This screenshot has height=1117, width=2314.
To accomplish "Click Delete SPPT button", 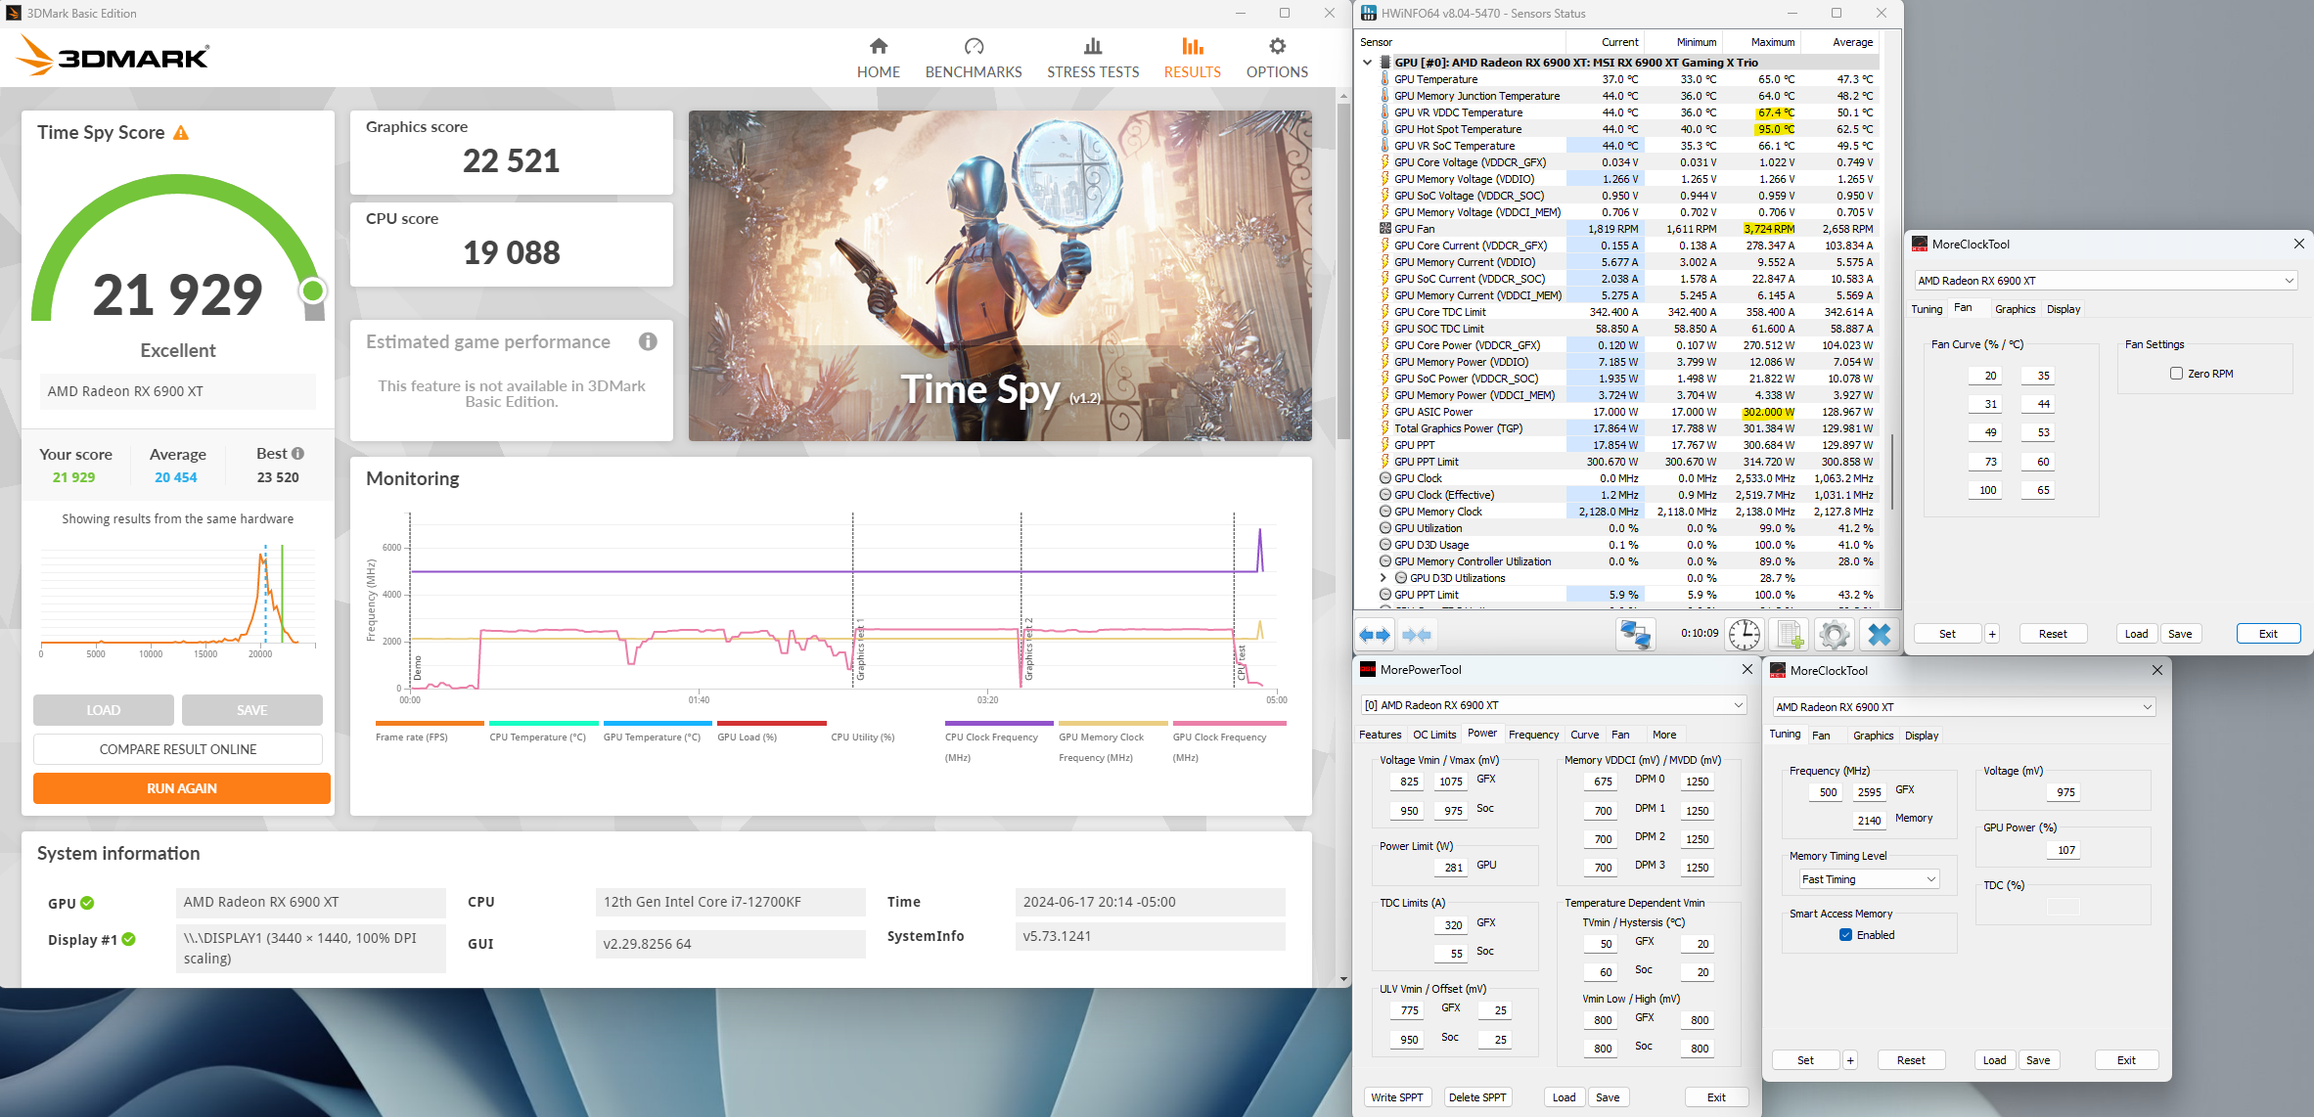I will (1477, 1097).
